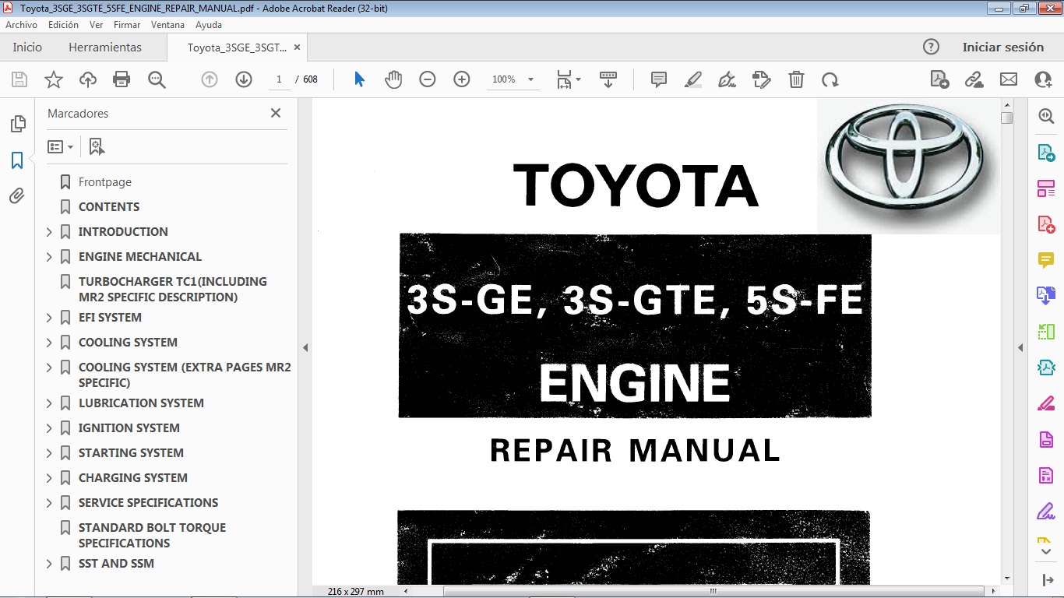The width and height of the screenshot is (1064, 598).
Task: Type a page number in the page field
Action: click(x=279, y=79)
